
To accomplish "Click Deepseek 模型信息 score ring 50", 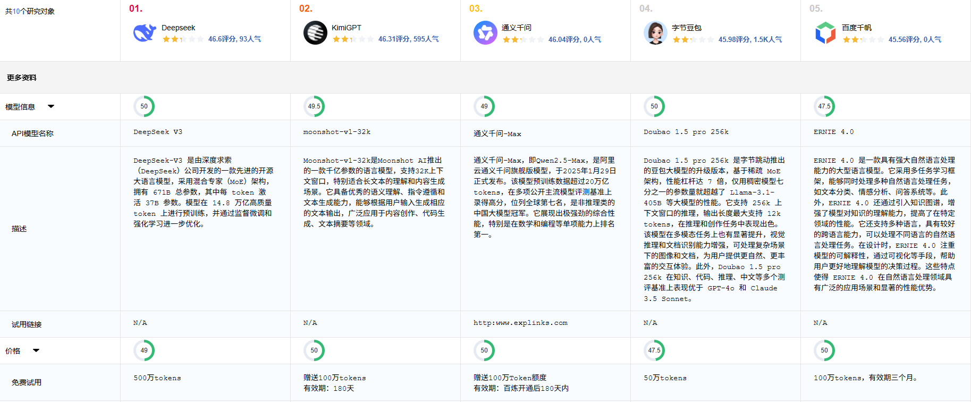I will coord(144,106).
